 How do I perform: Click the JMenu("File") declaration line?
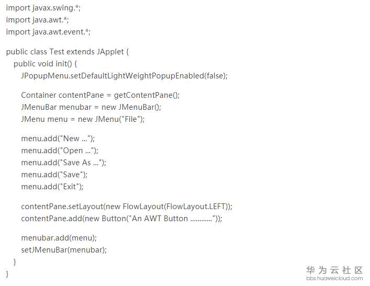pyautogui.click(x=83, y=119)
